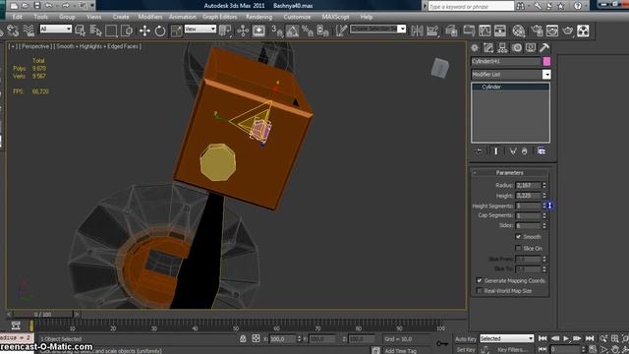Viewport: 629px width, 354px height.
Task: Open the Layer Manager
Action: tap(451, 30)
